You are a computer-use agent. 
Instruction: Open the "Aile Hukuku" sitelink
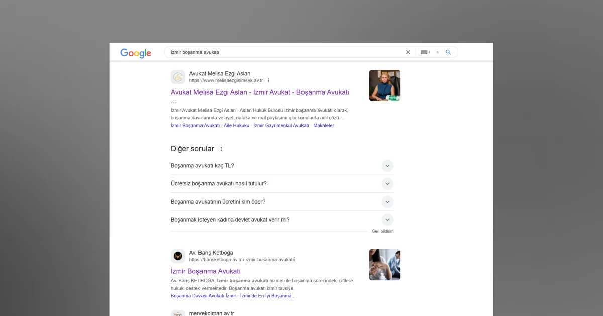[x=236, y=126]
